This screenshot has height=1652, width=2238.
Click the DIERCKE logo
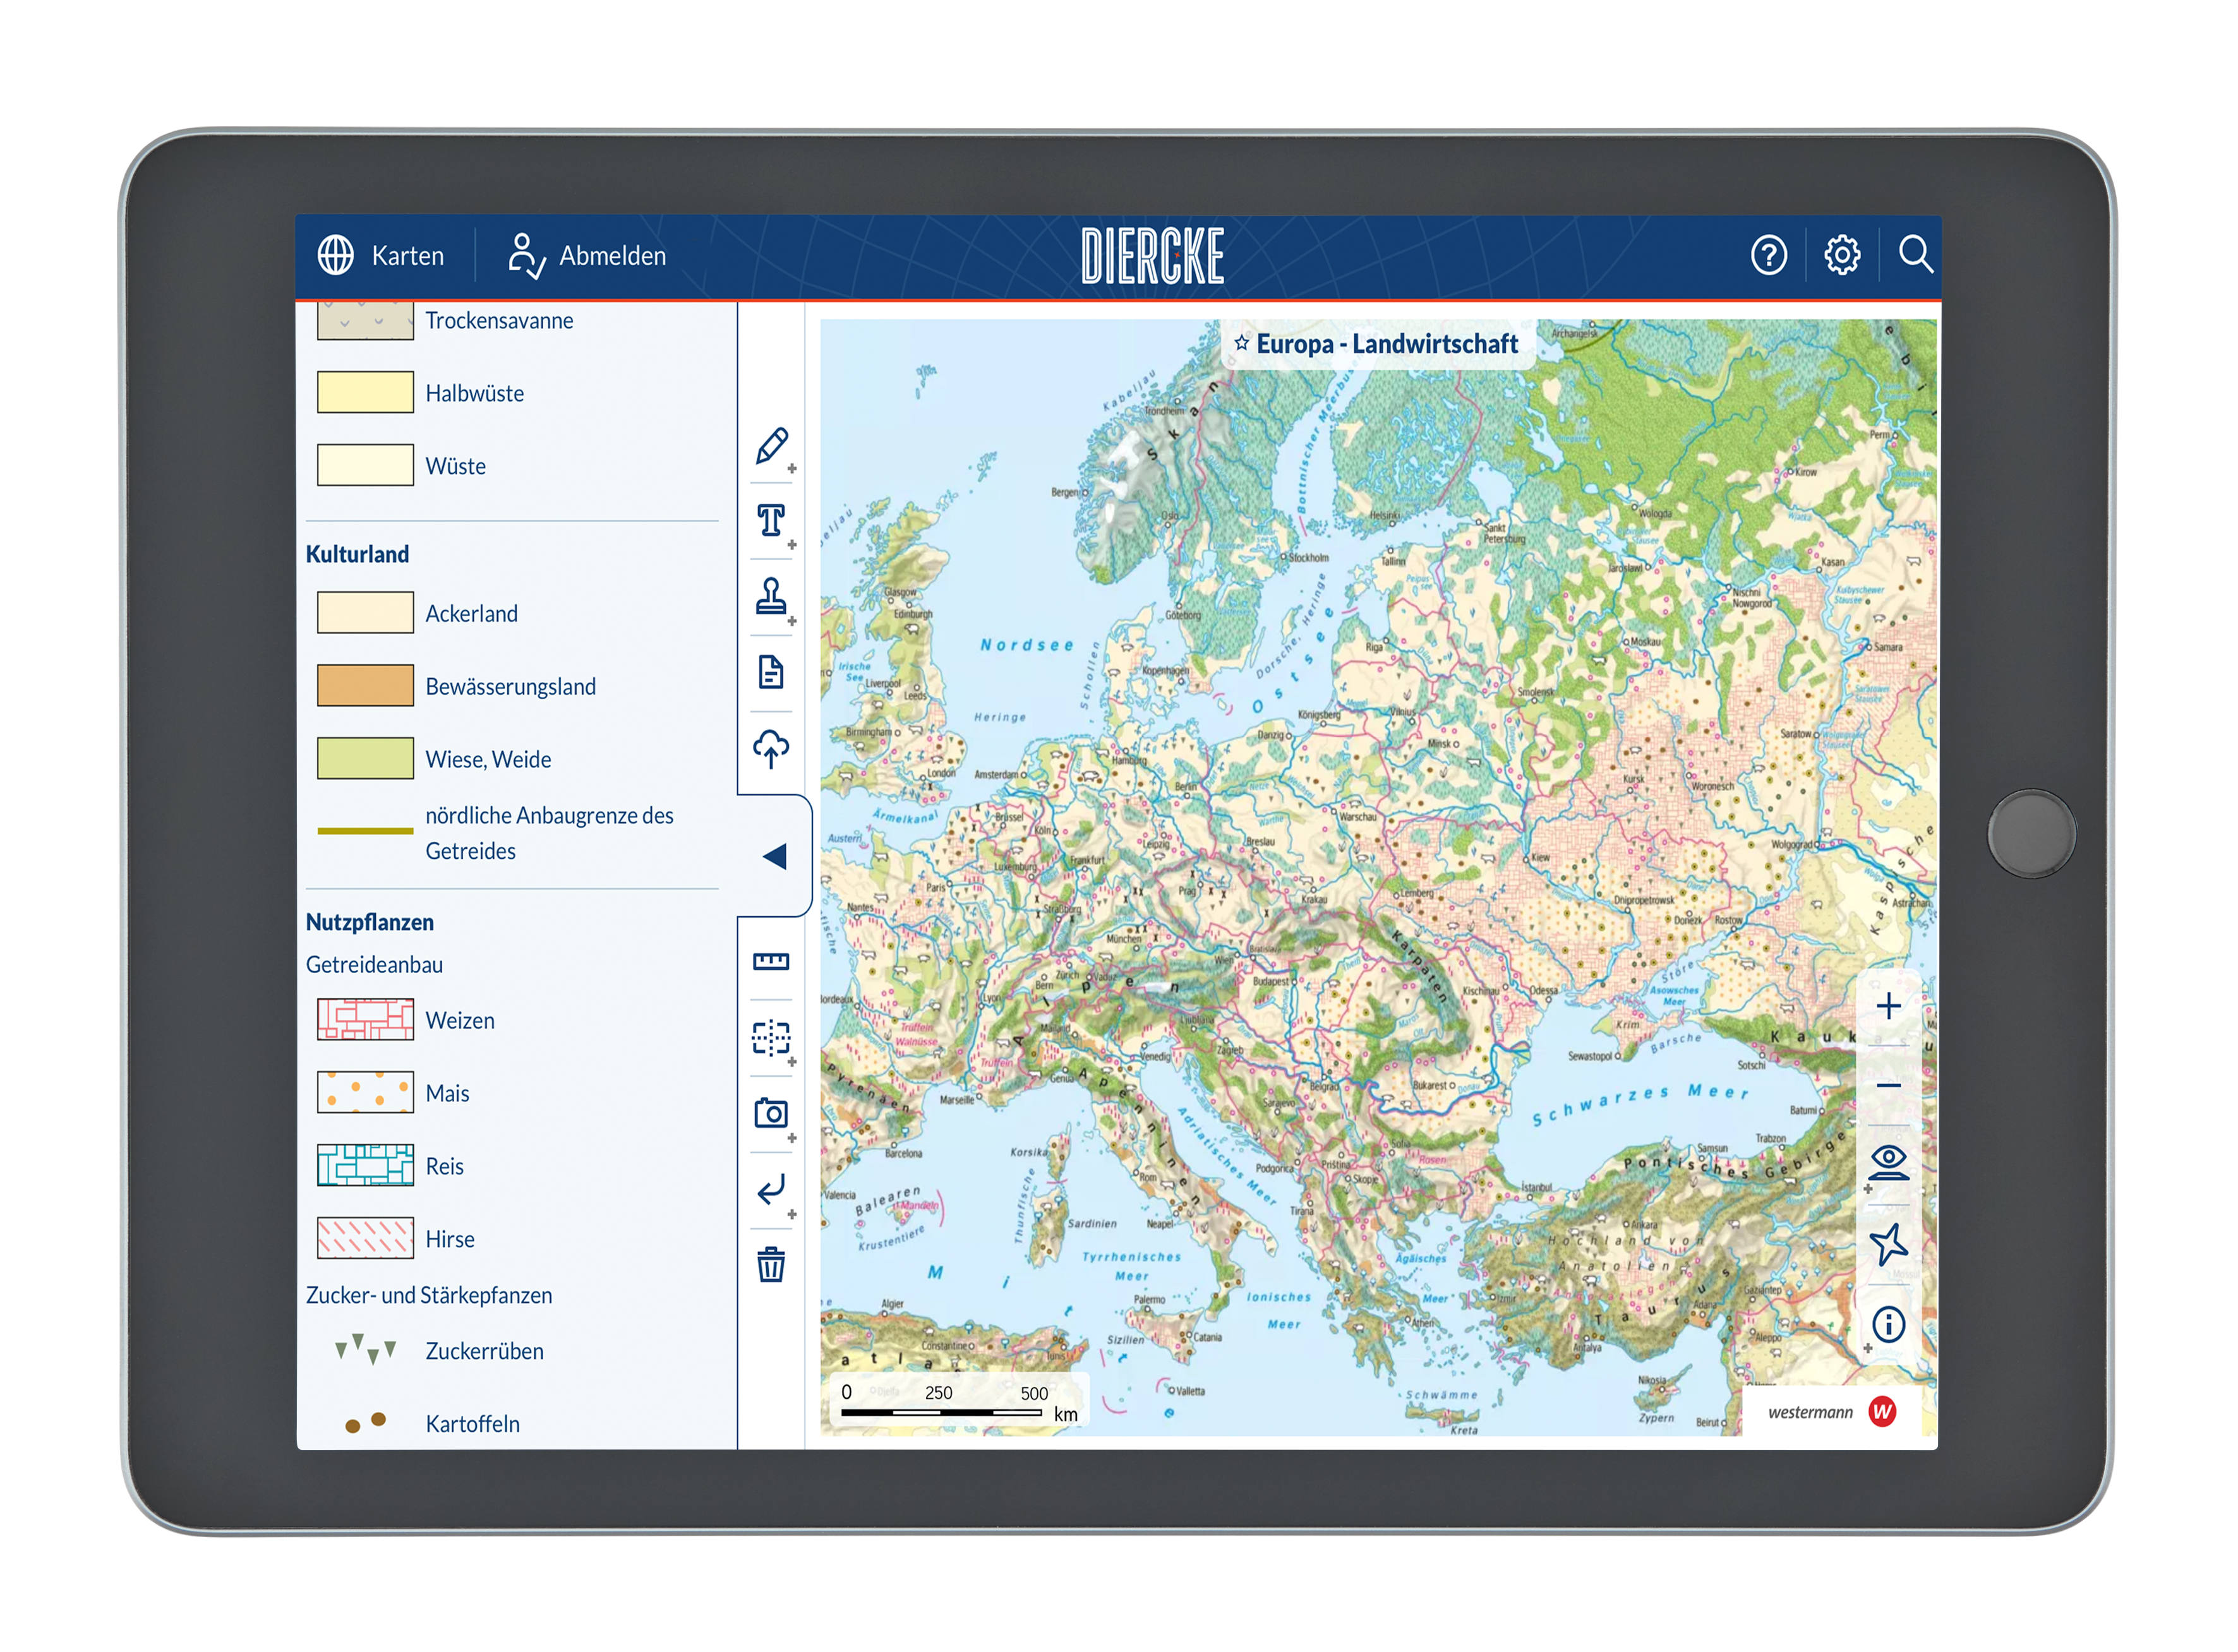(x=1153, y=256)
